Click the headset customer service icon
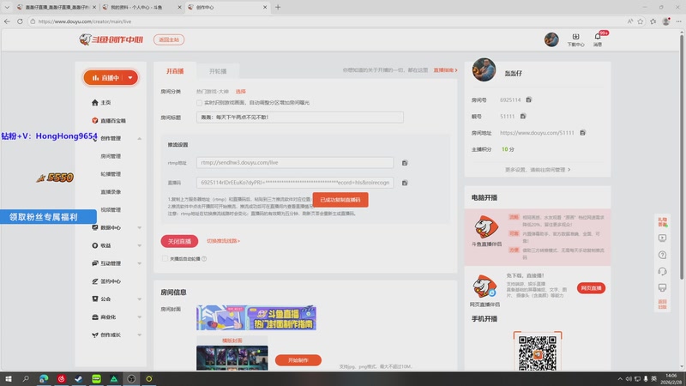 (x=662, y=271)
